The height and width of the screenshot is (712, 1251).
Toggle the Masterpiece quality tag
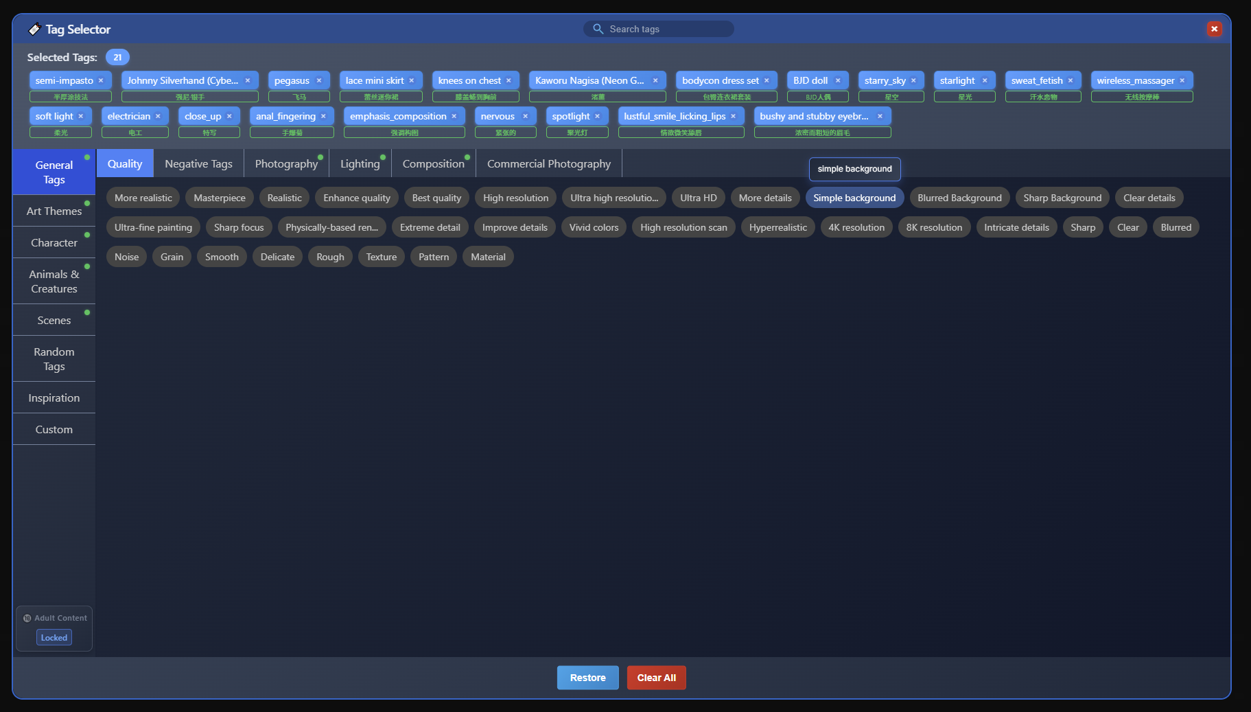220,198
